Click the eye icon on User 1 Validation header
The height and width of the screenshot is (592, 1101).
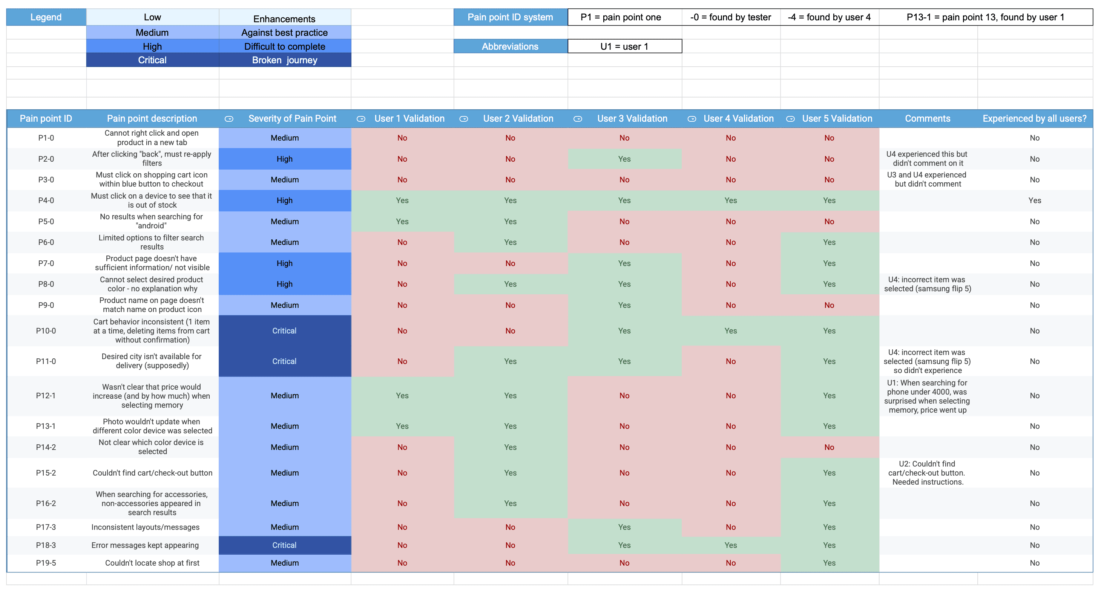(x=361, y=119)
